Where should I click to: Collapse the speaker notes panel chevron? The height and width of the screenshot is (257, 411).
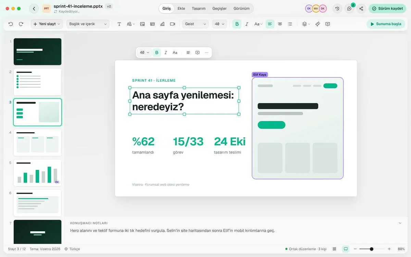(400, 223)
